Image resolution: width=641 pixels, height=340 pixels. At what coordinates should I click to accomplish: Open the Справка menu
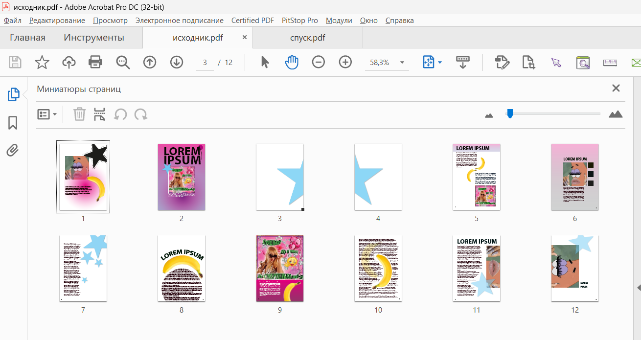pos(400,21)
